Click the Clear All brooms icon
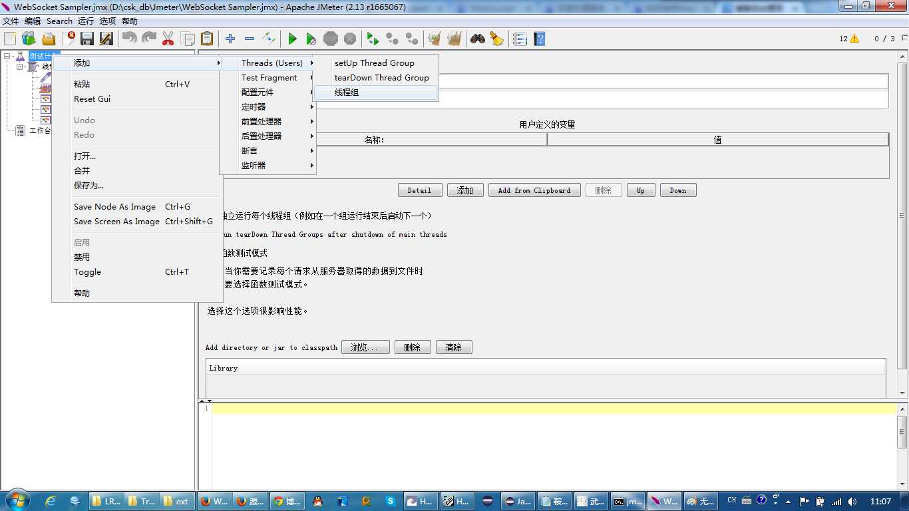 click(454, 39)
